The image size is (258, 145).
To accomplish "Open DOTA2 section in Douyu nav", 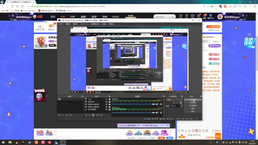I will tap(115, 17).
